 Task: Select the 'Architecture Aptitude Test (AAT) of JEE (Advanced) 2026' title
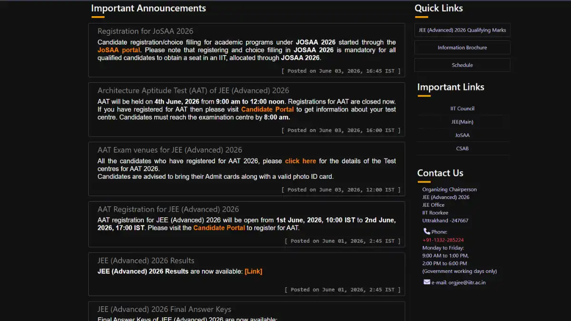click(193, 90)
